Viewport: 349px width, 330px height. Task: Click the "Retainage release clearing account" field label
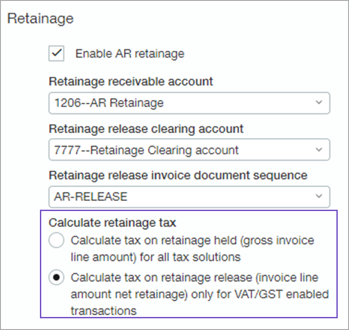146,129
